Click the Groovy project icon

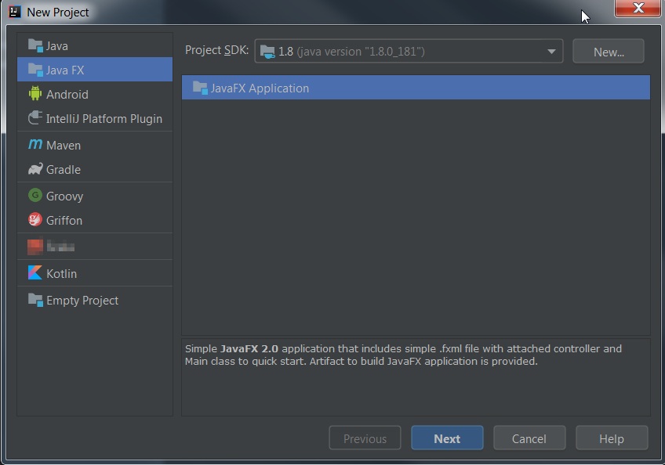click(x=35, y=196)
